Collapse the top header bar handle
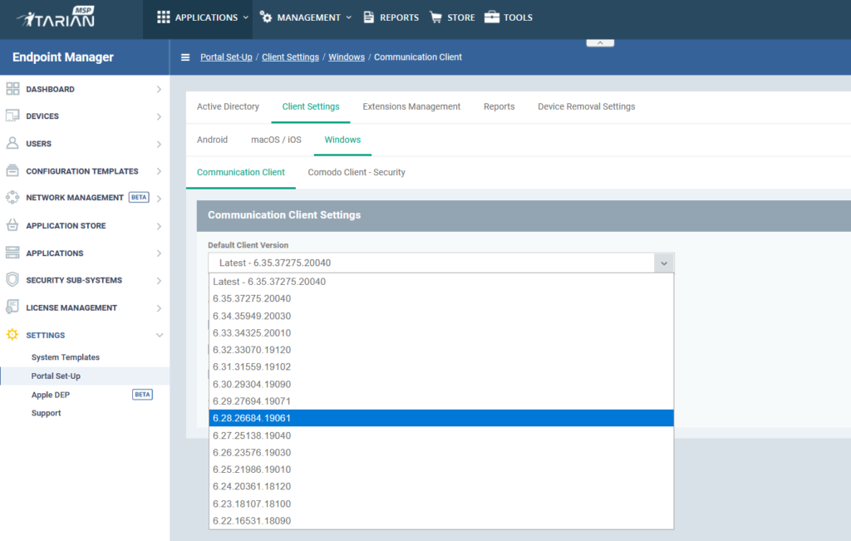Viewport: 851px width, 541px height. pos(600,43)
